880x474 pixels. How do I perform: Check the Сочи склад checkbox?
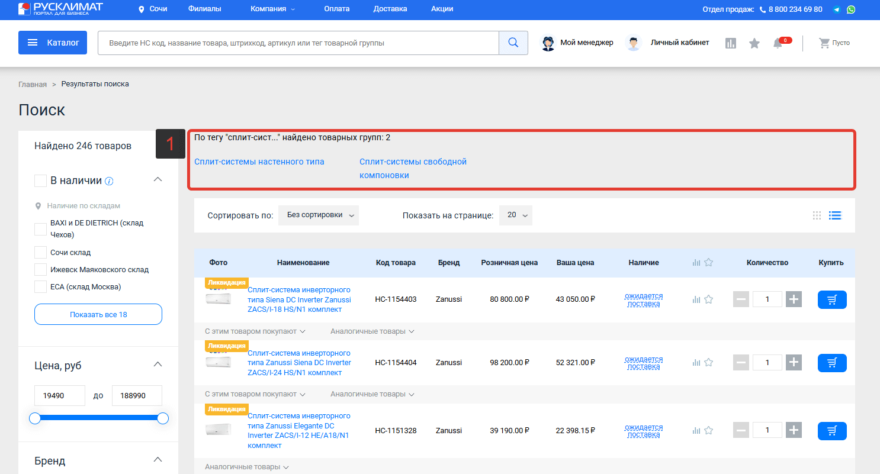point(40,253)
